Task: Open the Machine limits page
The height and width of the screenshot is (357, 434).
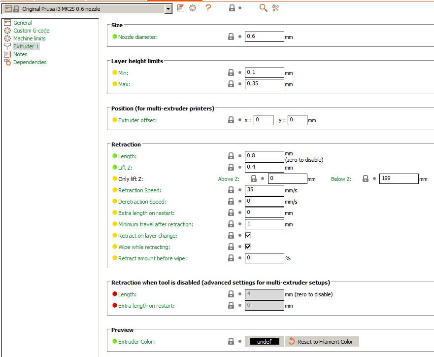Action: pyautogui.click(x=30, y=38)
